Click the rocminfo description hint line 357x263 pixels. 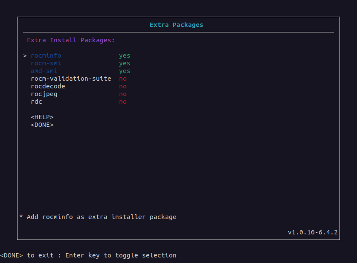98,217
